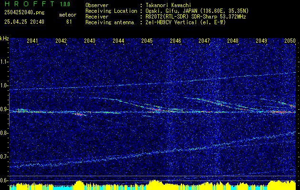Click the 2044 time marker

[118, 40]
